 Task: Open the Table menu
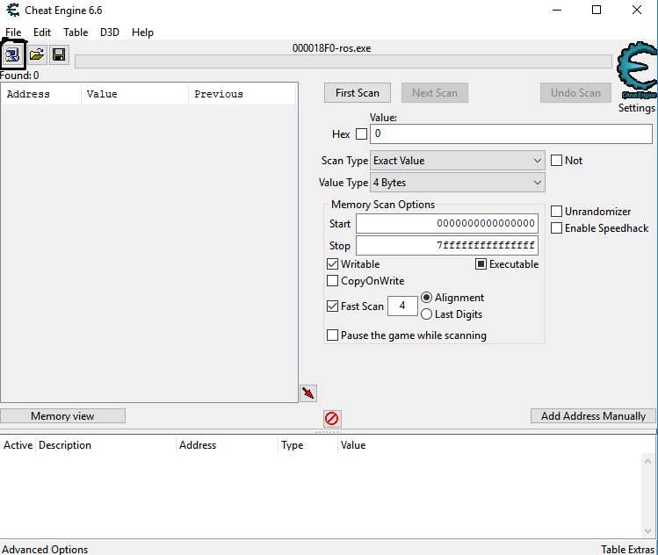pyautogui.click(x=76, y=32)
